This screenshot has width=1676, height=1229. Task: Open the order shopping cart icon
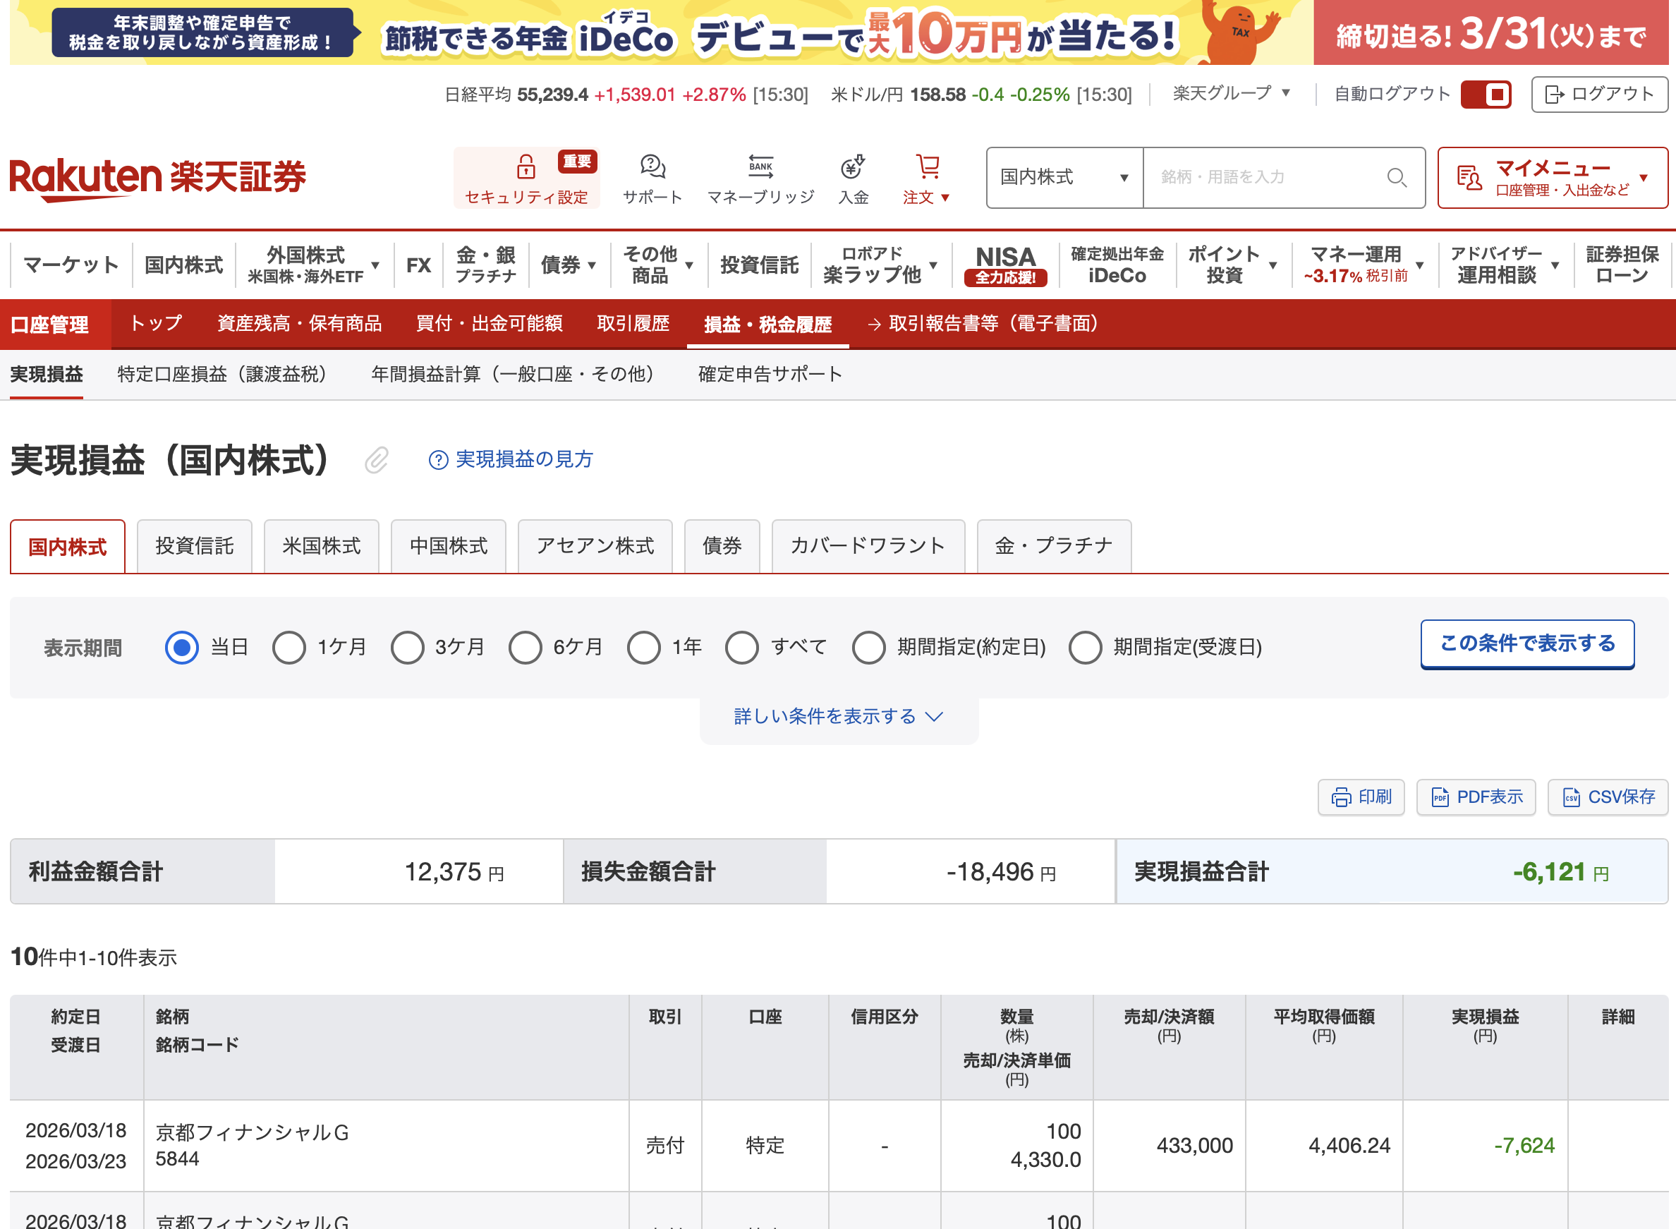(x=927, y=167)
